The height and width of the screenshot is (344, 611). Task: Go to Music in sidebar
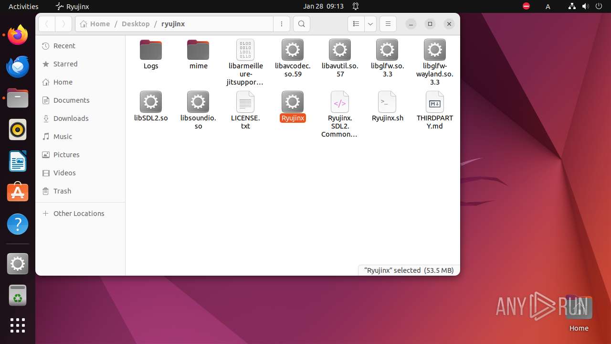coord(80,137)
